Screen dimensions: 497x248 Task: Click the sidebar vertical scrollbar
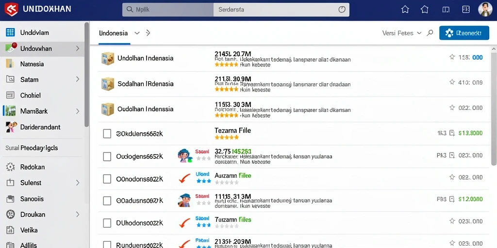point(86,74)
